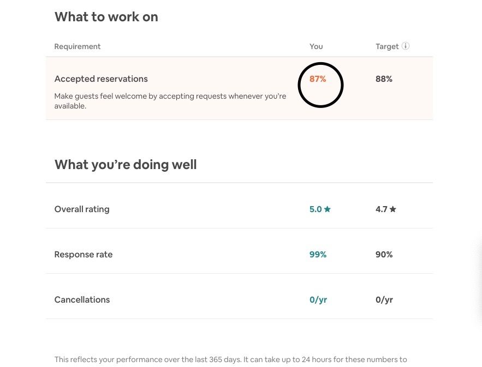Open the Overall rating row

[82, 209]
